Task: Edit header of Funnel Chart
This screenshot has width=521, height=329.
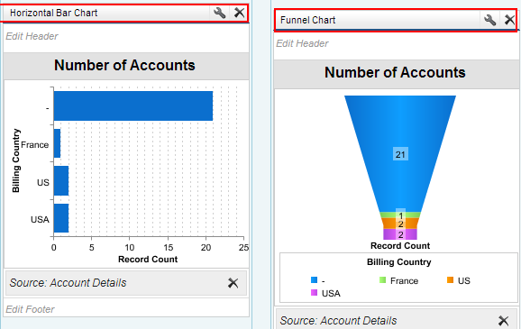Action: tap(302, 43)
